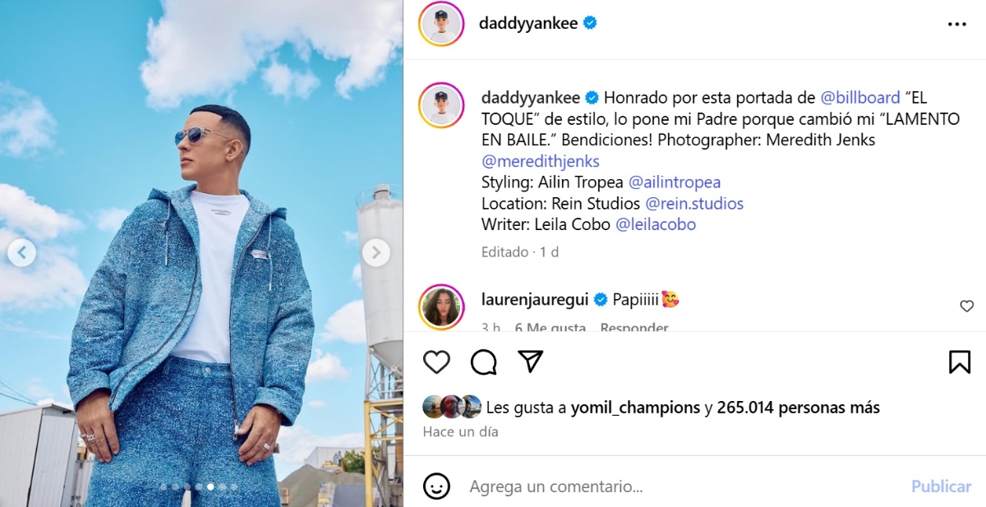Open daddyyankee profile picture in header
The width and height of the screenshot is (986, 507).
coord(441,24)
